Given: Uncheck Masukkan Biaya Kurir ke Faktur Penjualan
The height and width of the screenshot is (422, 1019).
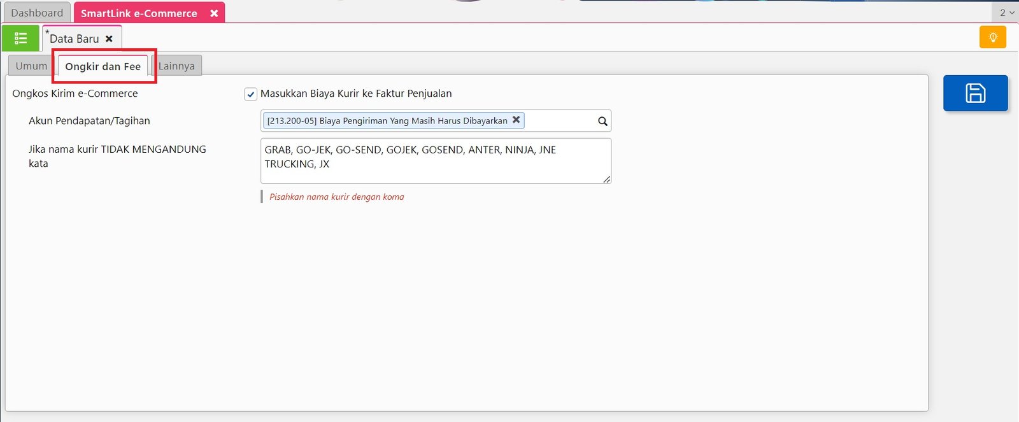Looking at the screenshot, I should pyautogui.click(x=251, y=94).
